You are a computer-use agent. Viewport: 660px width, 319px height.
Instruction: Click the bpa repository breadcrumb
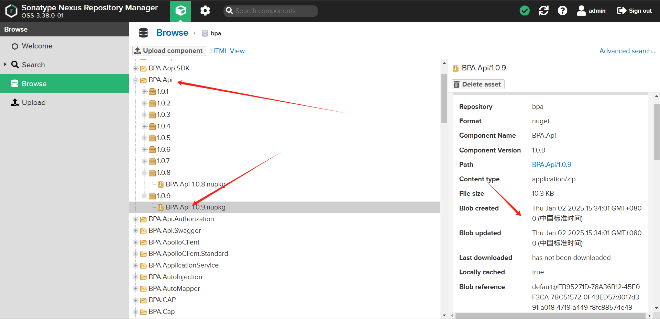point(211,33)
